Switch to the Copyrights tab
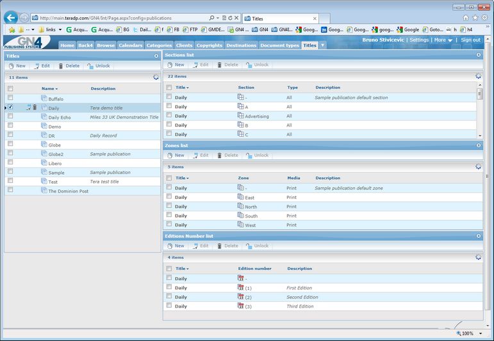 [209, 45]
